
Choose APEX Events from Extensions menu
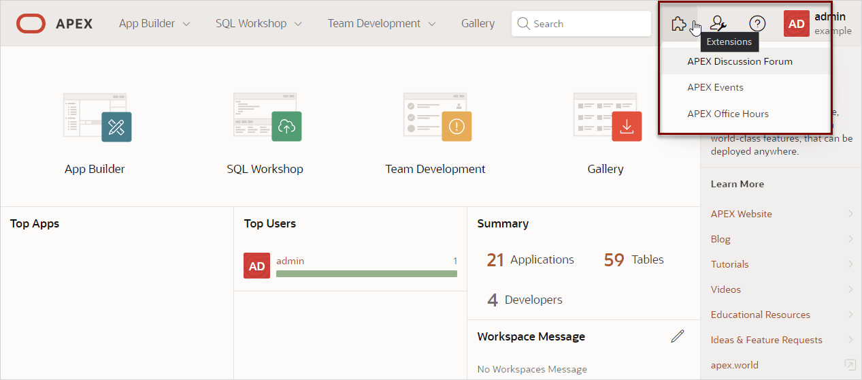(715, 87)
